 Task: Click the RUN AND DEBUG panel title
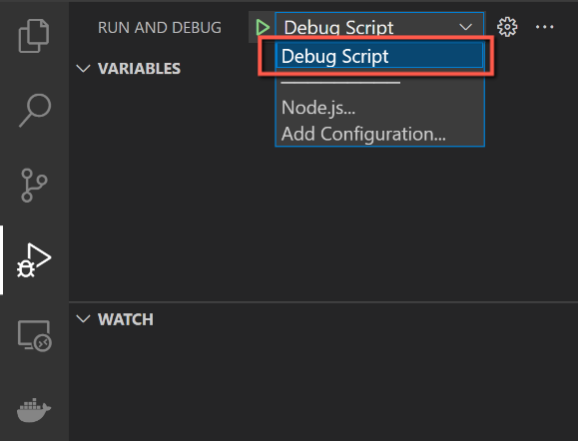160,28
